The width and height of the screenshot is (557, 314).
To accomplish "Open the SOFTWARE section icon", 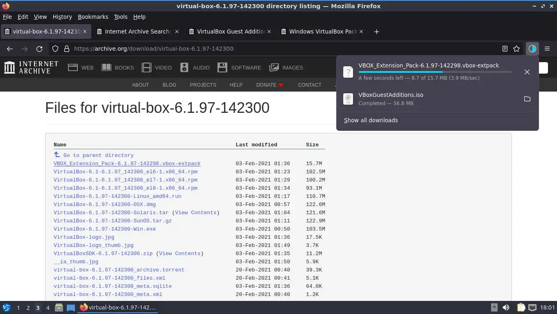I will 222,67.
